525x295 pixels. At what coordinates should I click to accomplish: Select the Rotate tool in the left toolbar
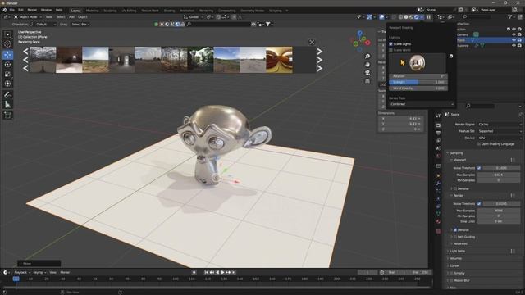(7, 64)
